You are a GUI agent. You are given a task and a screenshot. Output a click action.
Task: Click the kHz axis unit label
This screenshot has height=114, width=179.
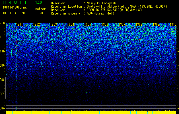[3, 23]
